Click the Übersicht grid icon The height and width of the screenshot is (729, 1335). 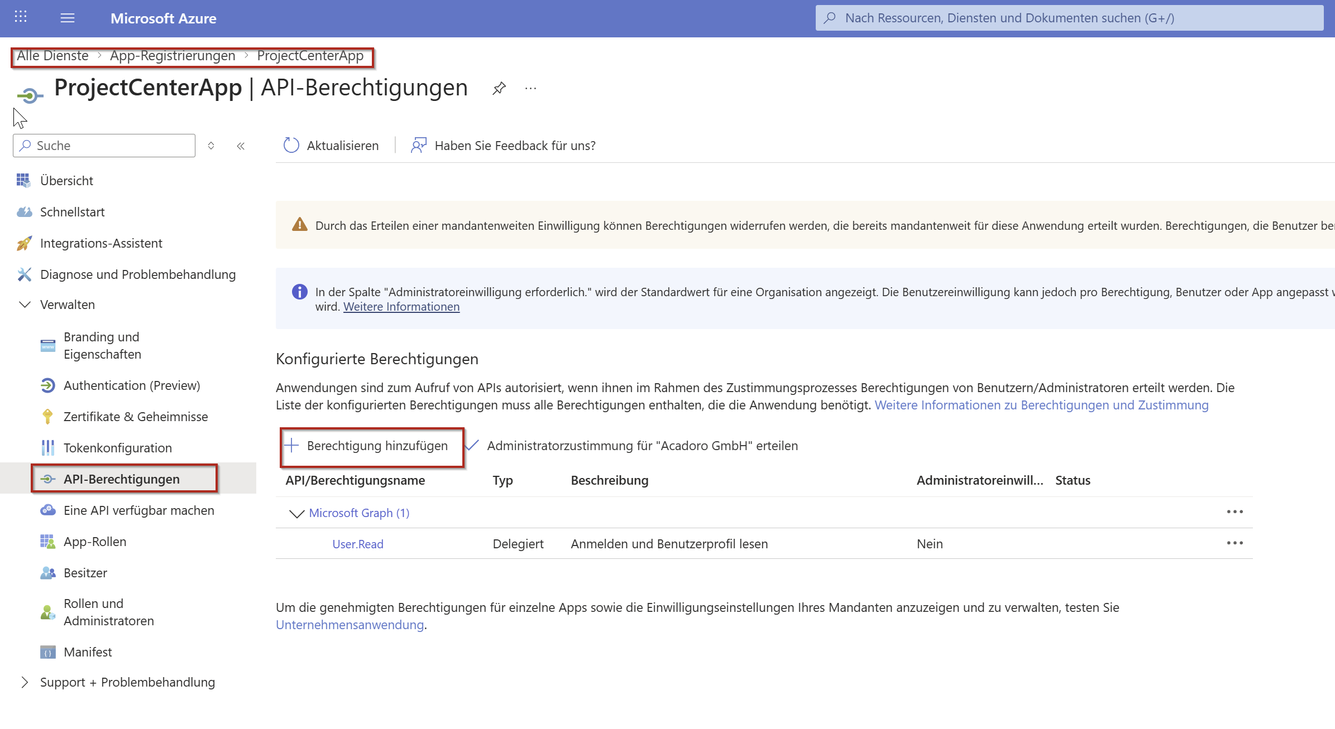pos(23,180)
